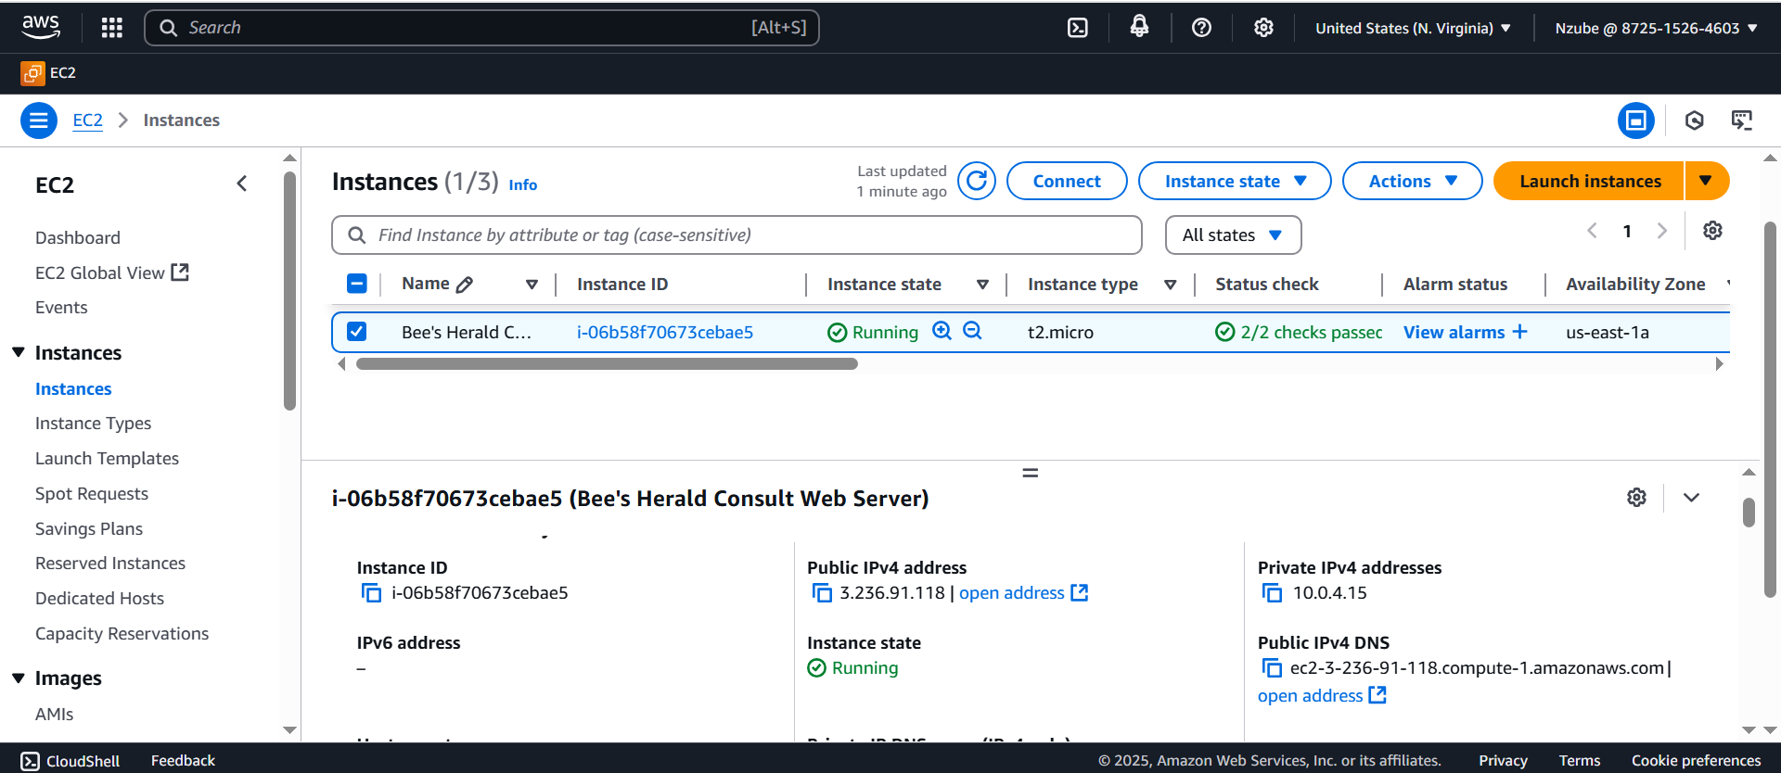Screen dimensions: 1781x773
Task: Go to next page of instances
Action: point(1662,231)
